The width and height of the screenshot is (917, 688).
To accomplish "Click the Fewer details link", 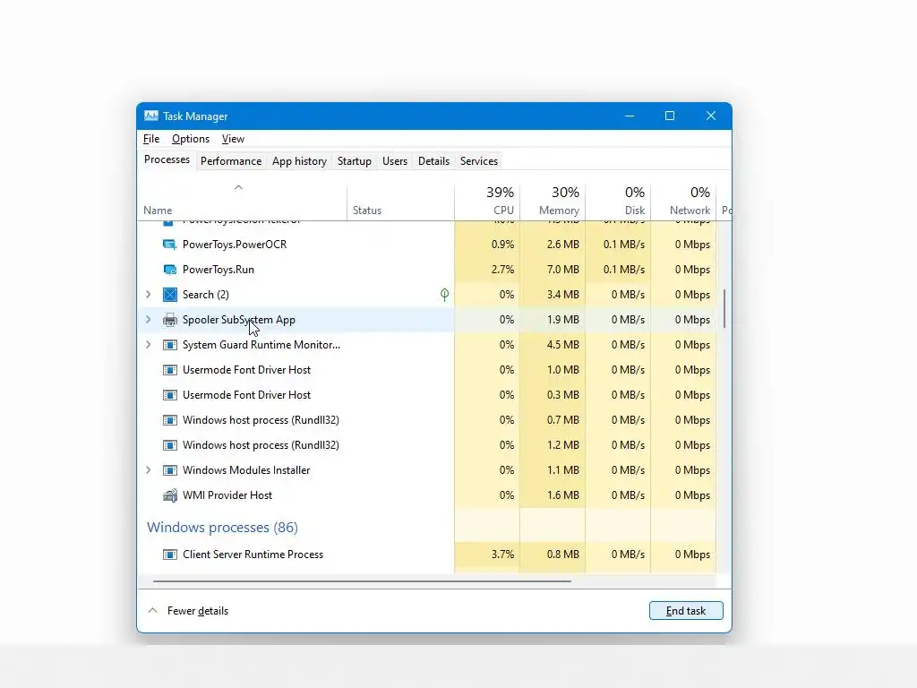I will click(198, 611).
